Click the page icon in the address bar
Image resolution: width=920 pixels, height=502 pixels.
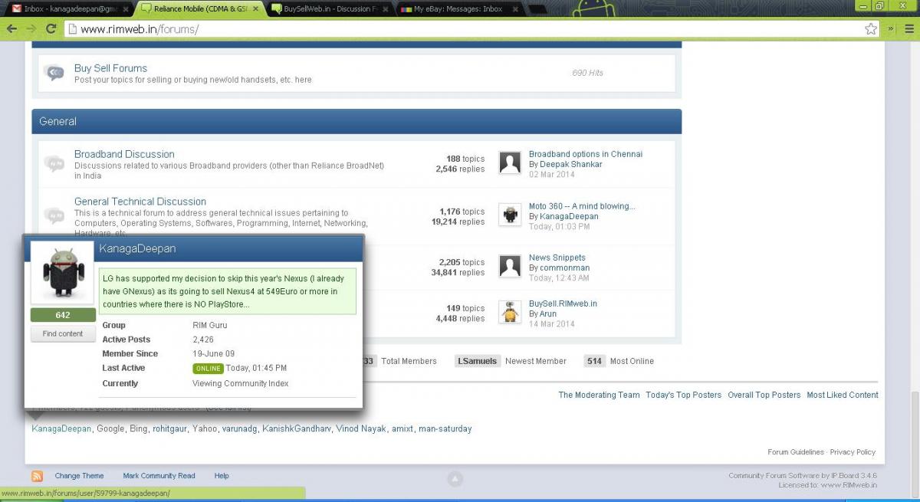click(x=71, y=29)
